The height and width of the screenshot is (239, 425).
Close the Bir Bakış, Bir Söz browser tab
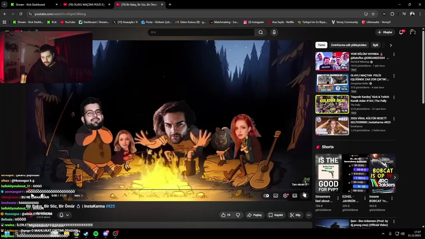coord(162,5)
